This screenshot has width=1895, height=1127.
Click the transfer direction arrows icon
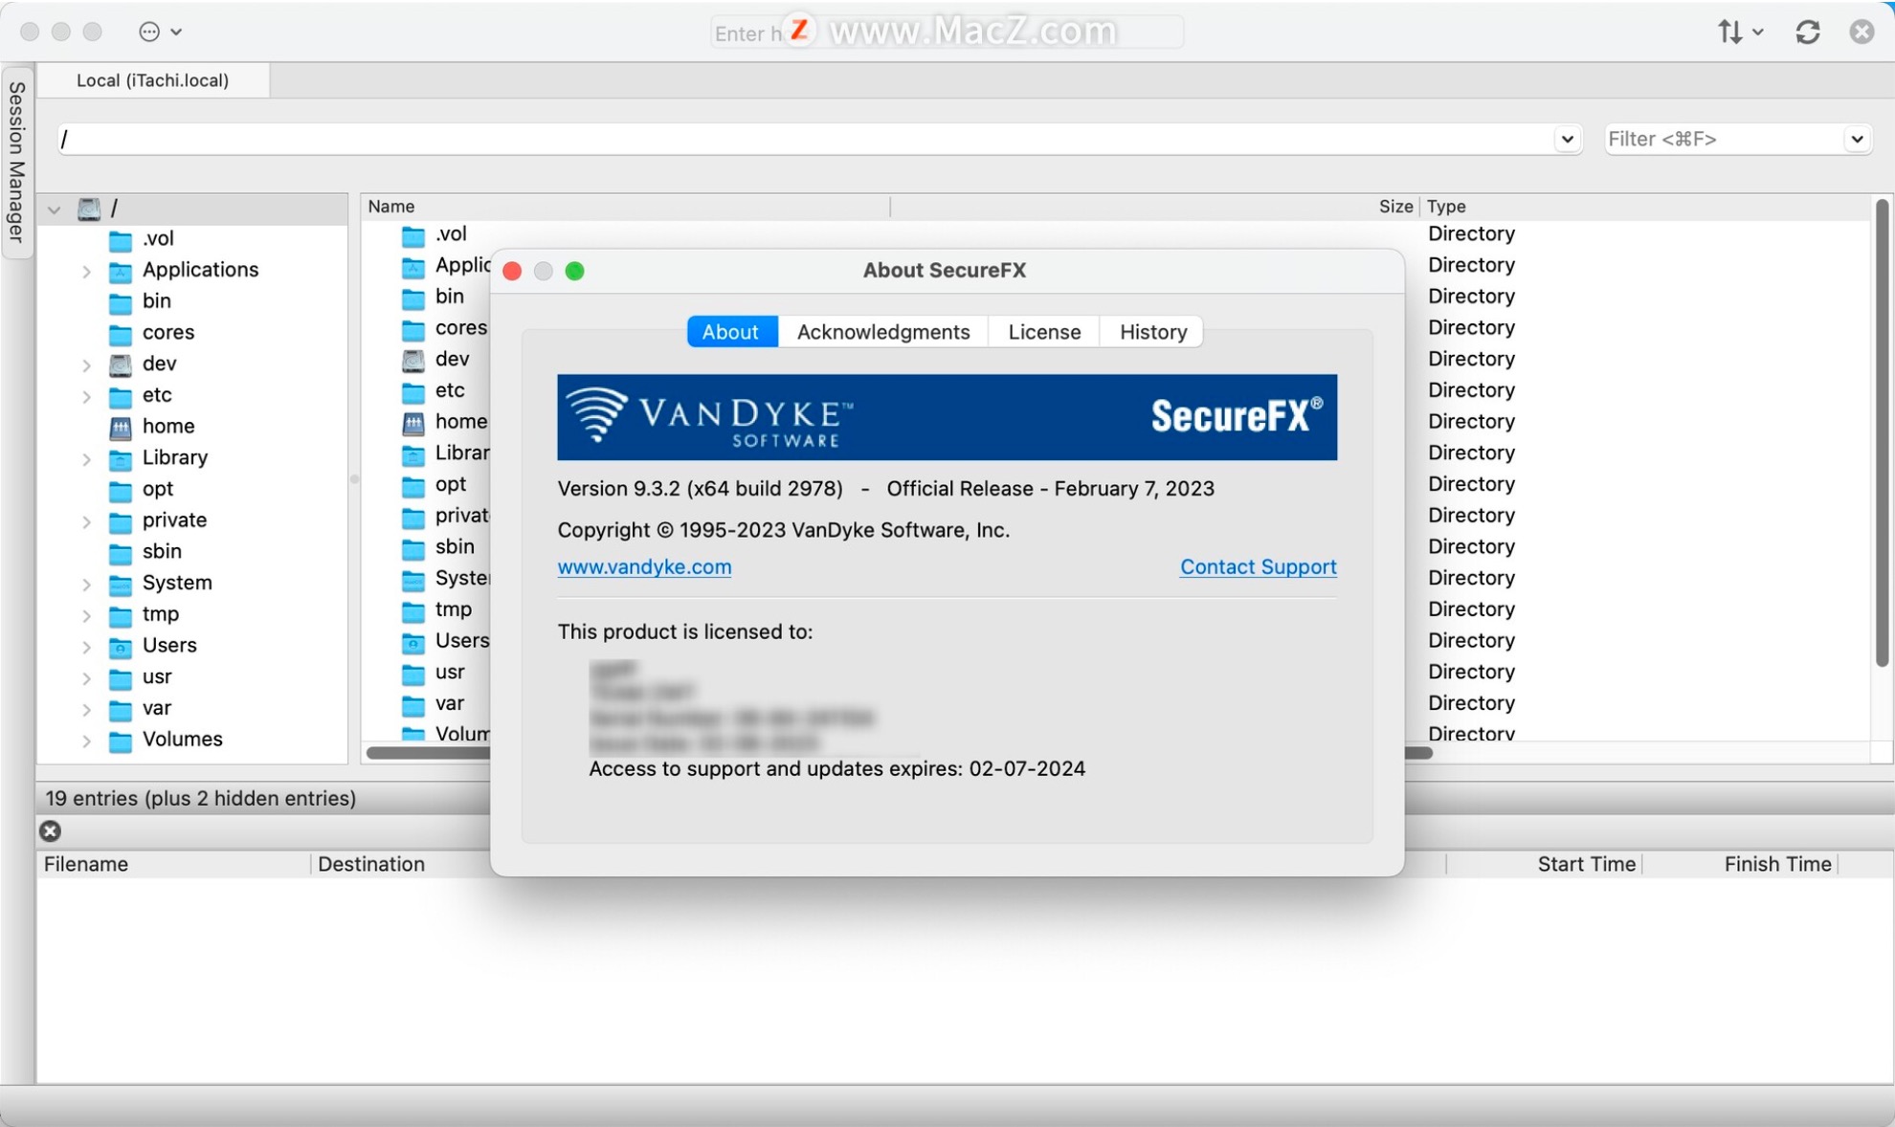pos(1730,32)
